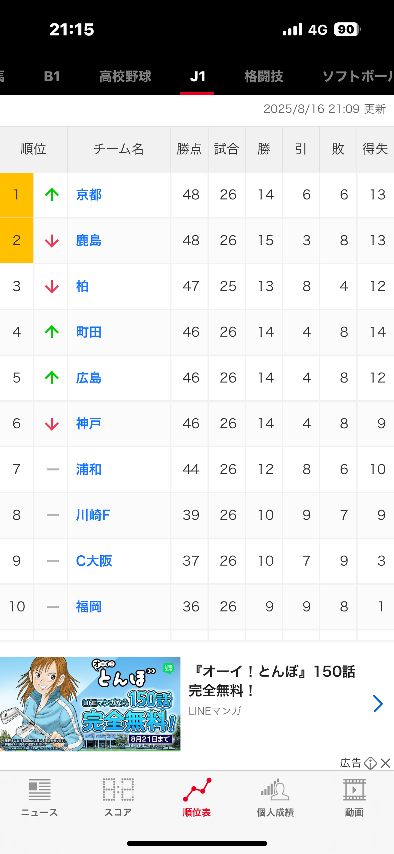Viewport: 394px width, 854px height.
Task: Tap the 勝点 column header
Action: pyautogui.click(x=189, y=149)
